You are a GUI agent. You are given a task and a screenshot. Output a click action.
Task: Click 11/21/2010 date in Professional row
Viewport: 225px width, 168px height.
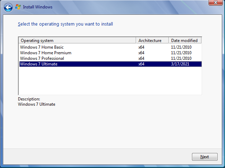181,58
